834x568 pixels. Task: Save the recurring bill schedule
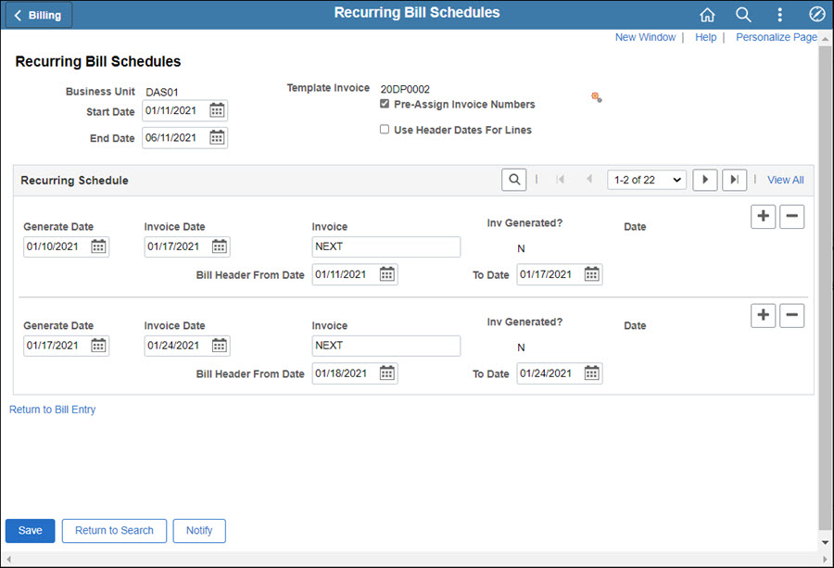pyautogui.click(x=30, y=530)
